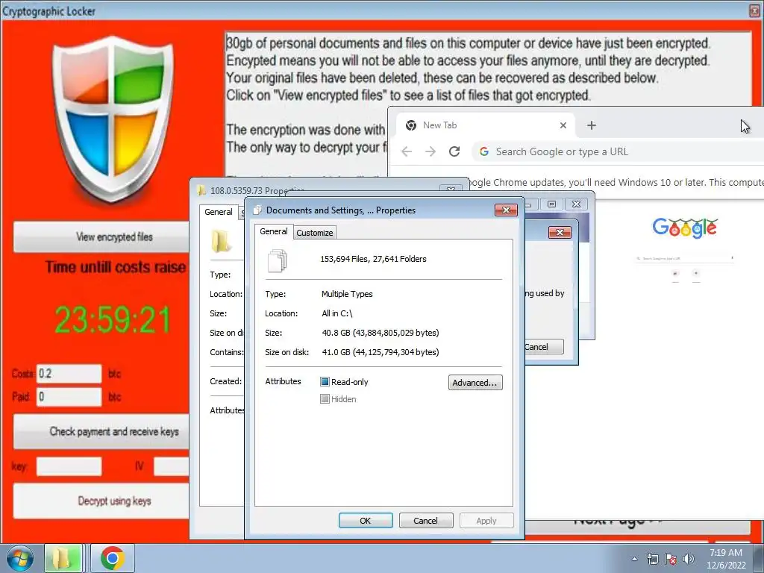Click the IV input field

pos(172,466)
